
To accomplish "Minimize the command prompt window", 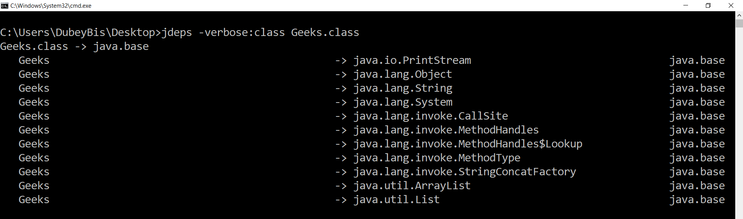I will pyautogui.click(x=686, y=5).
